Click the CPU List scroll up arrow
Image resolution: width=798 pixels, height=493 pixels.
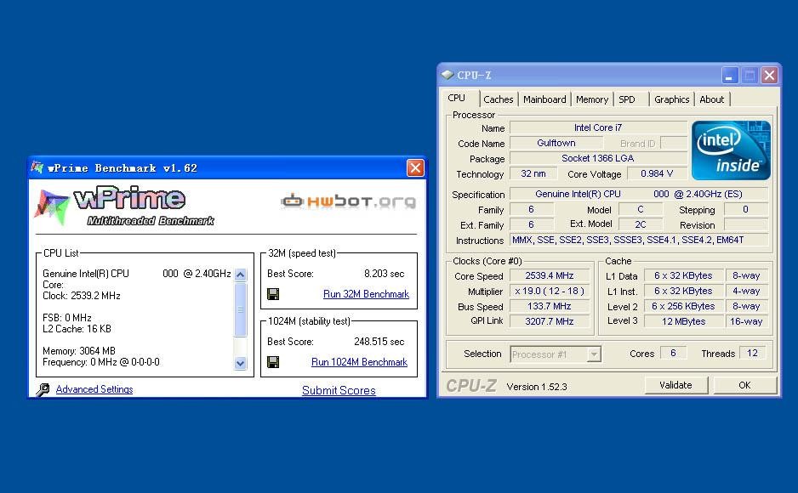point(240,275)
